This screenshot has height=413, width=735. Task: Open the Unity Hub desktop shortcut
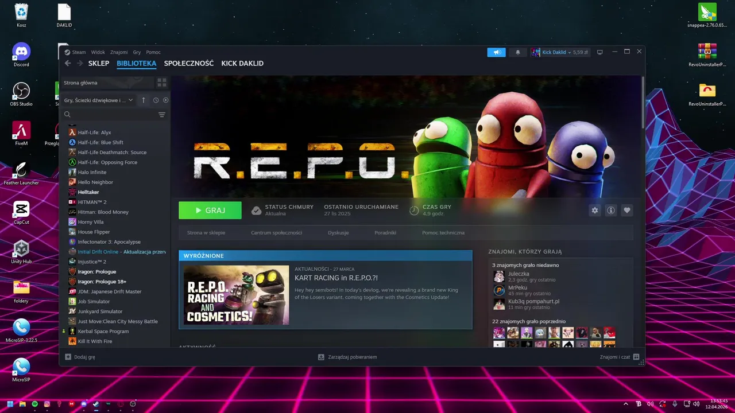click(21, 252)
